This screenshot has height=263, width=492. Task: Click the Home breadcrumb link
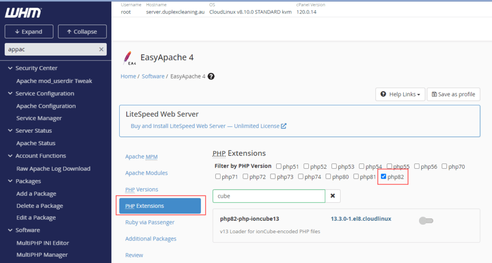pyautogui.click(x=128, y=76)
